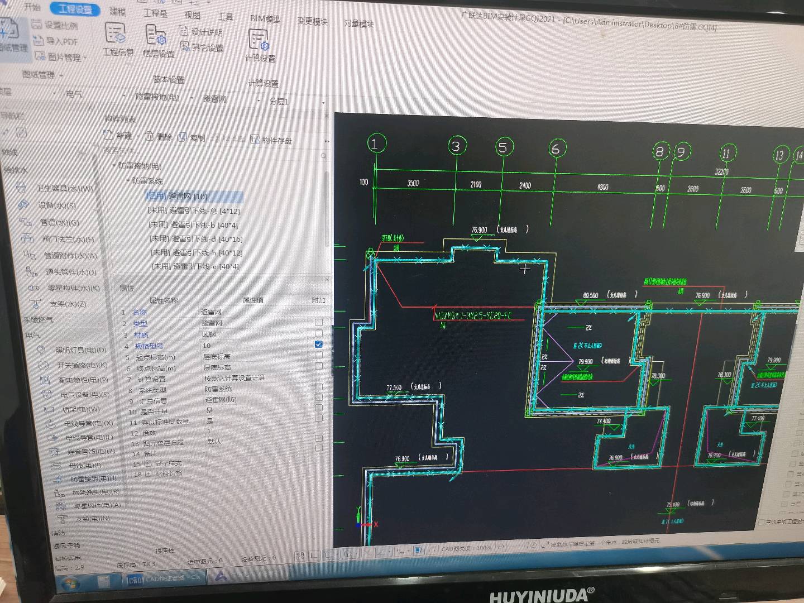Toggle 附加 checkbox for 材质 row
804x603 pixels.
(318, 333)
